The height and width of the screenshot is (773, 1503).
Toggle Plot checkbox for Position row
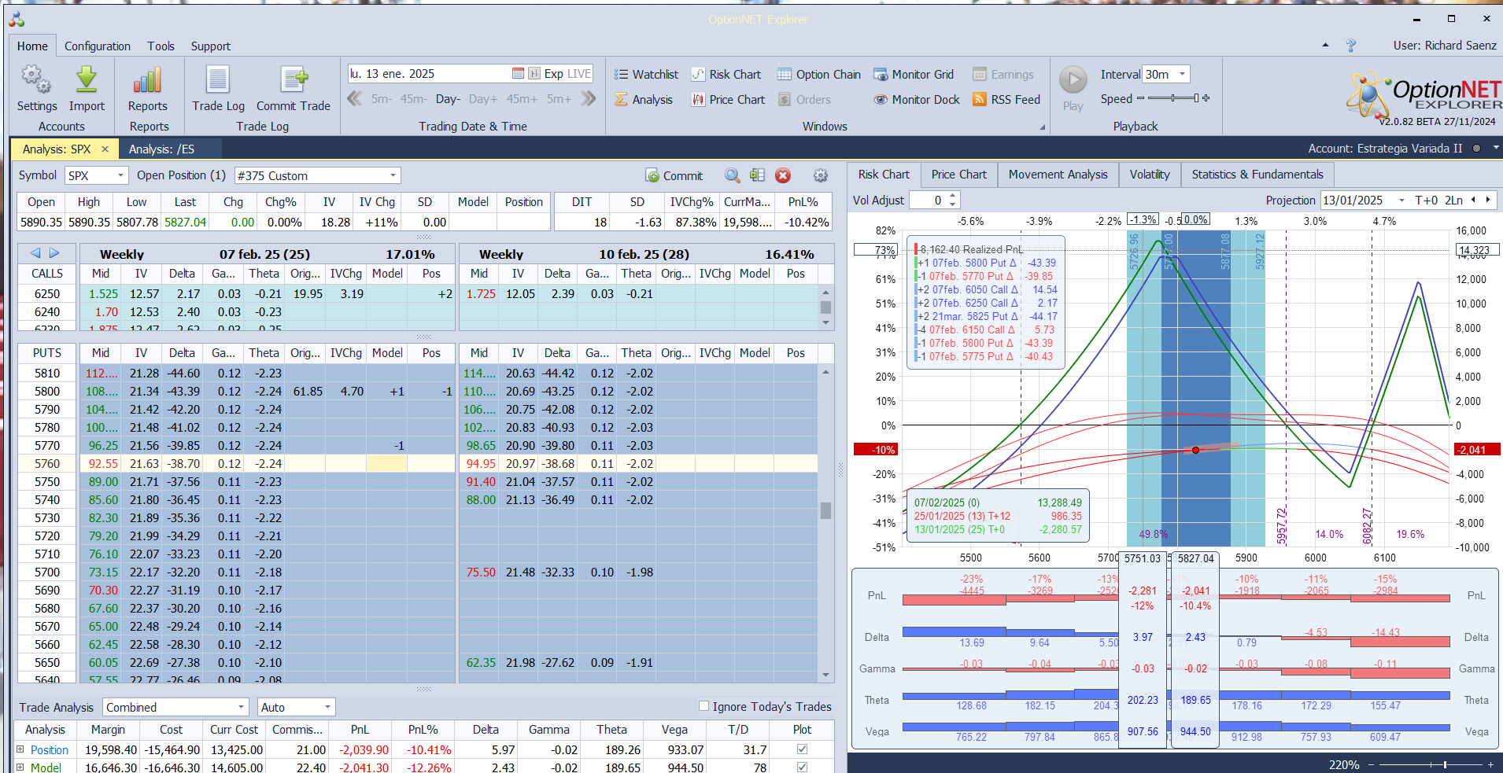pos(802,749)
